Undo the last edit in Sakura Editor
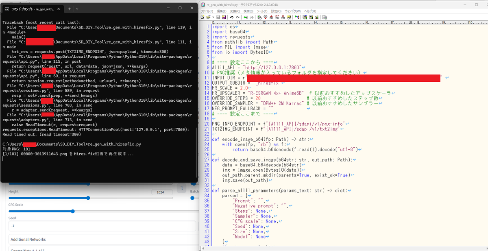 (231, 17)
